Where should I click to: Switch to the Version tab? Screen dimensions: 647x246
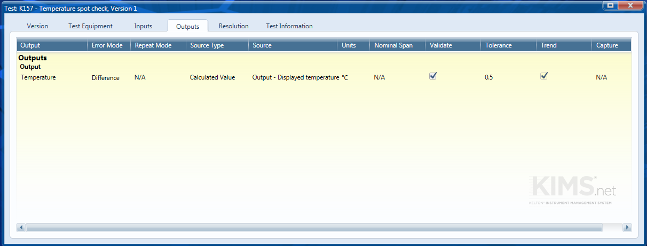pyautogui.click(x=37, y=26)
